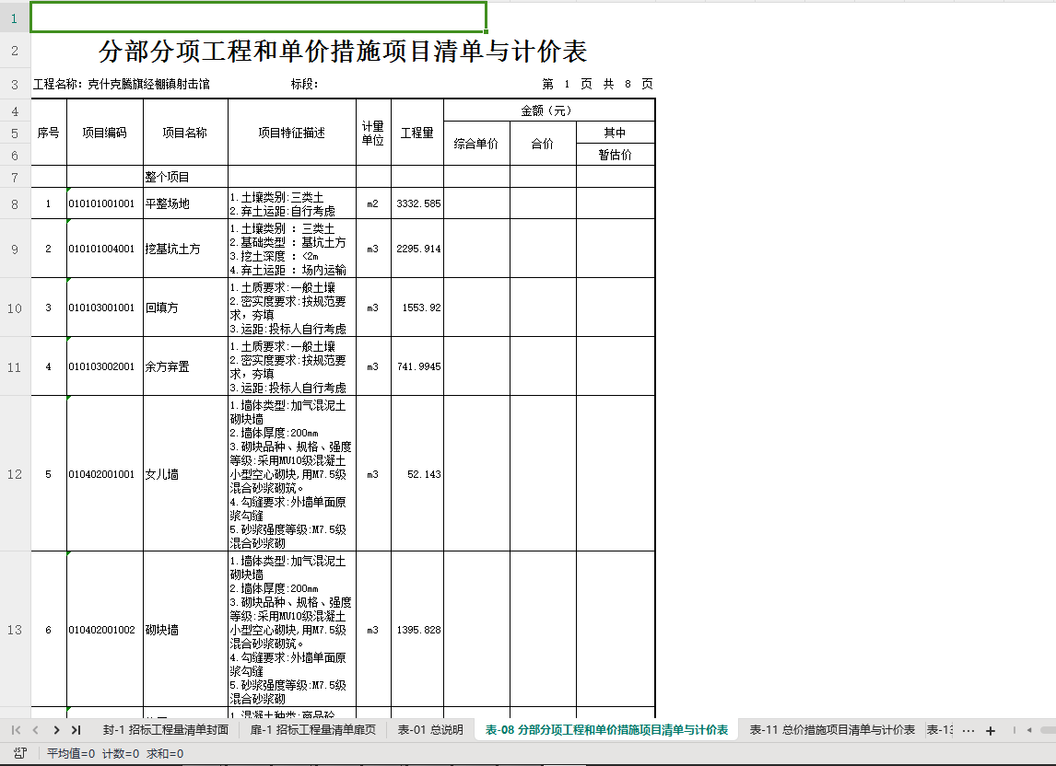Open the 表-11 总价措施项目清单与计价表 sheet tab

[832, 730]
